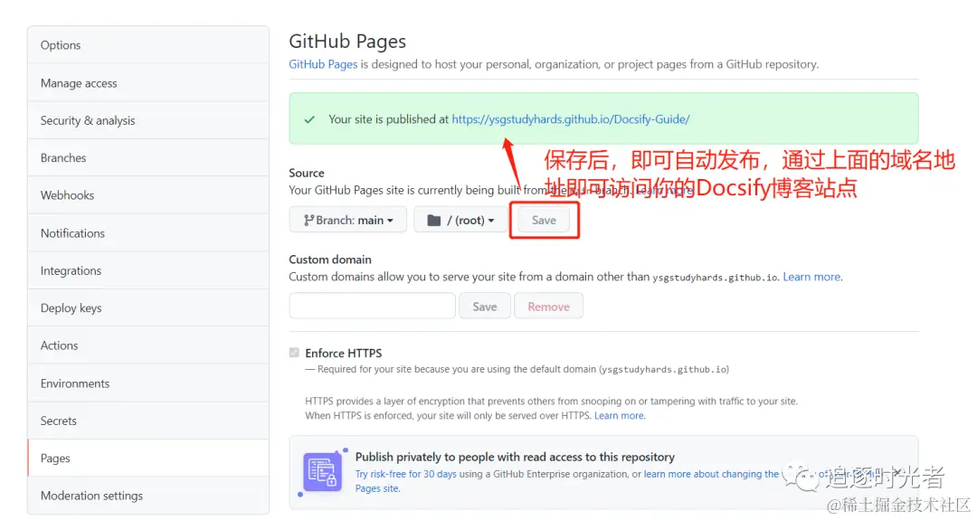Image resolution: width=977 pixels, height=520 pixels.
Task: Click the Publish privately heading text
Action: click(x=515, y=457)
